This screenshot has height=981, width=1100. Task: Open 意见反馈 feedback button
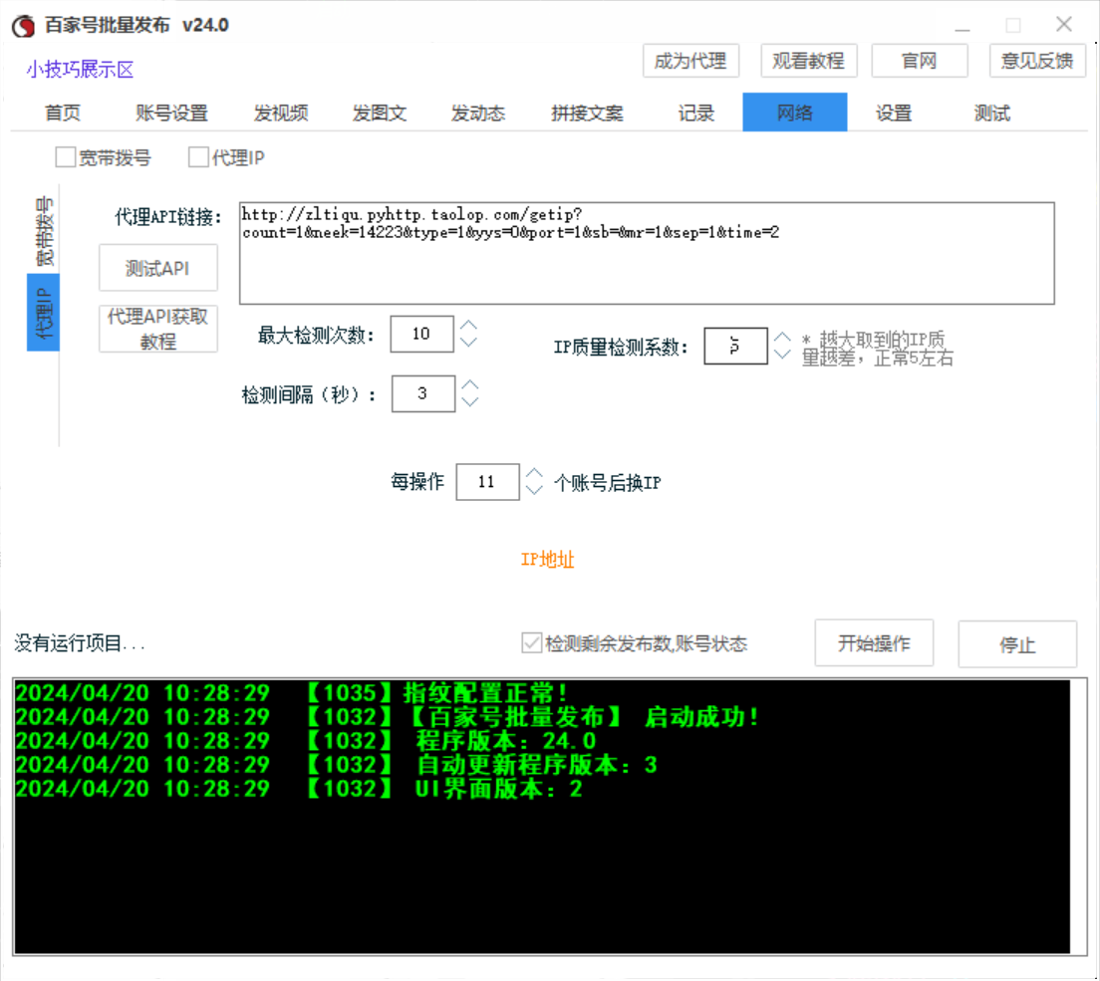[x=1037, y=61]
